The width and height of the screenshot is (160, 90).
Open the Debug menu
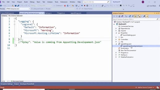(x=32, y=2)
